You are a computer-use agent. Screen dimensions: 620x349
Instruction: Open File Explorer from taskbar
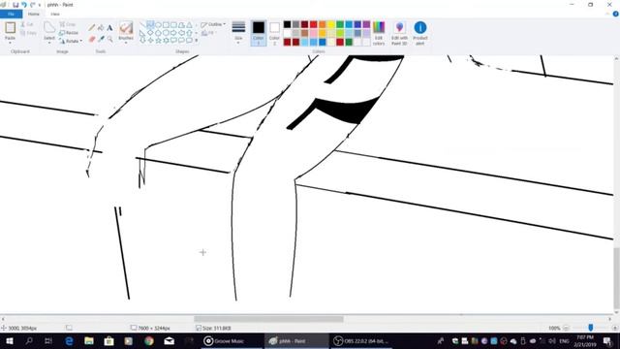click(89, 341)
